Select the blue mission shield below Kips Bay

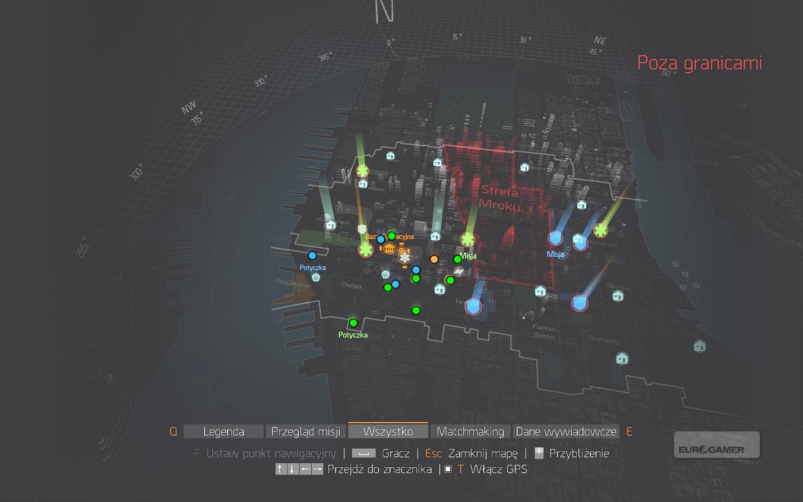click(580, 303)
